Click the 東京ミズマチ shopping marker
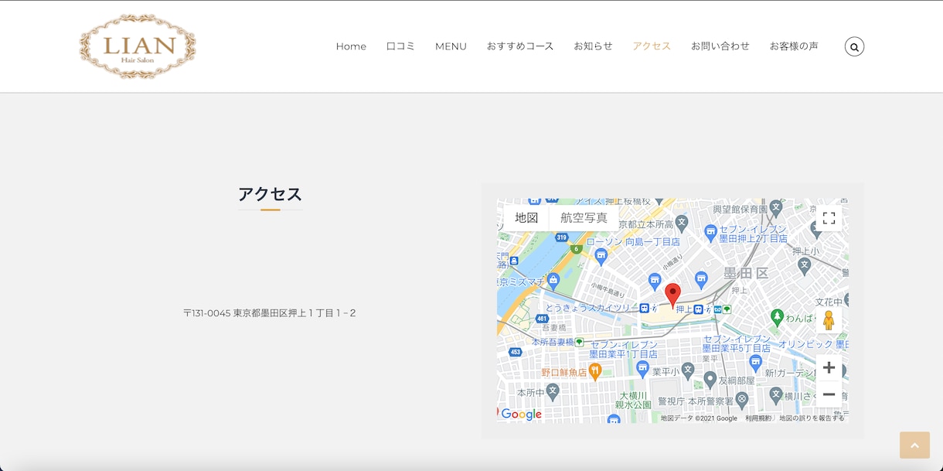Image resolution: width=943 pixels, height=471 pixels. point(553,279)
